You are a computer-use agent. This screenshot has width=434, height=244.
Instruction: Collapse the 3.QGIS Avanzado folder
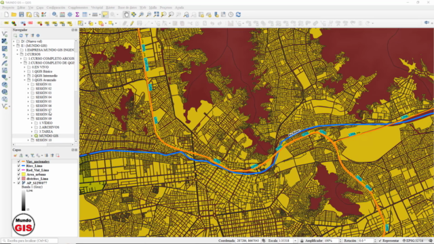(24, 80)
